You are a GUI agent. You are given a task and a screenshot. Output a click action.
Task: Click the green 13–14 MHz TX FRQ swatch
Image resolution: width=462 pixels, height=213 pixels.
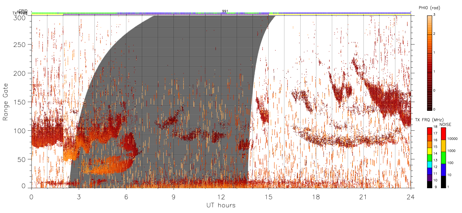429,158
